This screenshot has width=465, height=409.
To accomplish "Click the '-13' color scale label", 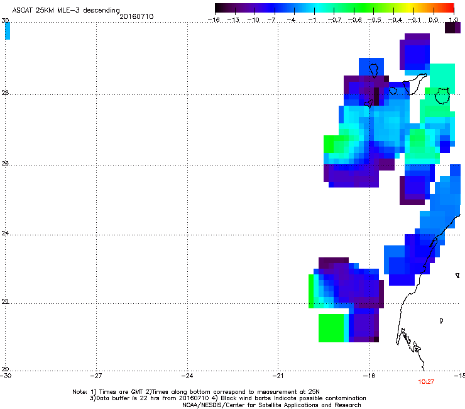I will tap(233, 20).
